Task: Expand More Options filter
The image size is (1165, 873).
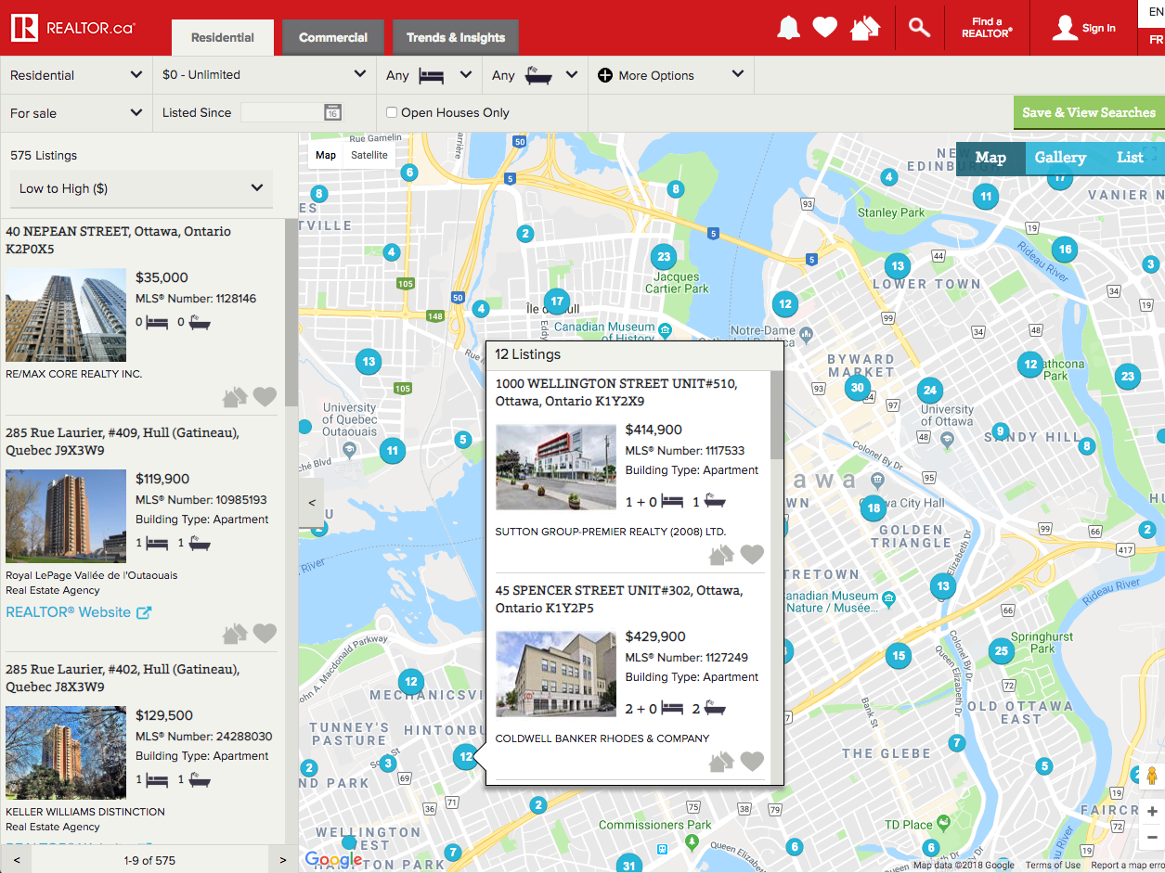Action: 670,75
